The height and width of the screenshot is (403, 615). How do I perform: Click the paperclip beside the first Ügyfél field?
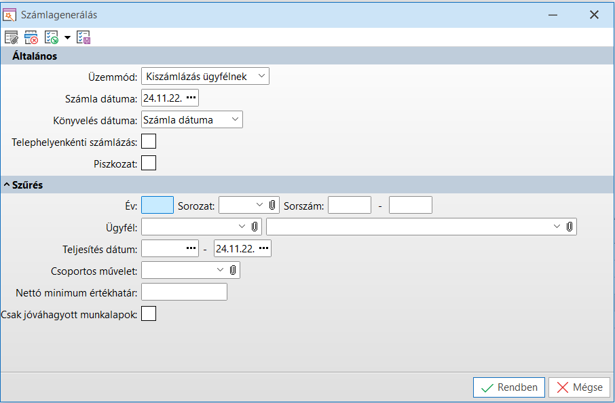click(255, 226)
